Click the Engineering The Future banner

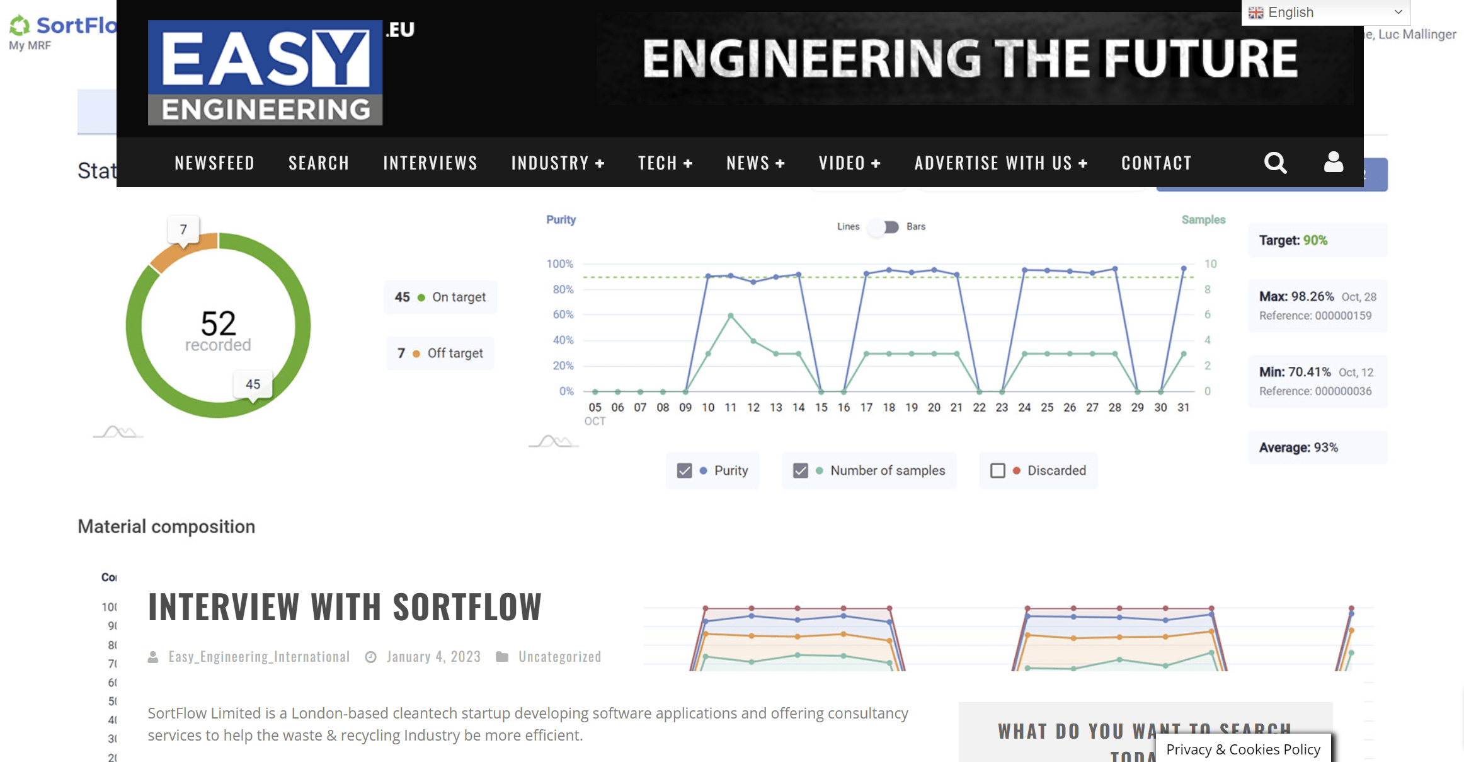(969, 59)
